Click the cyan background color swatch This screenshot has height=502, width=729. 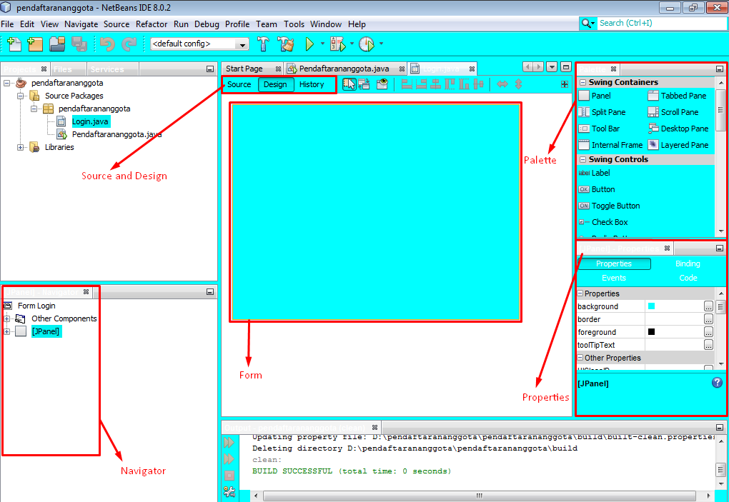click(651, 306)
